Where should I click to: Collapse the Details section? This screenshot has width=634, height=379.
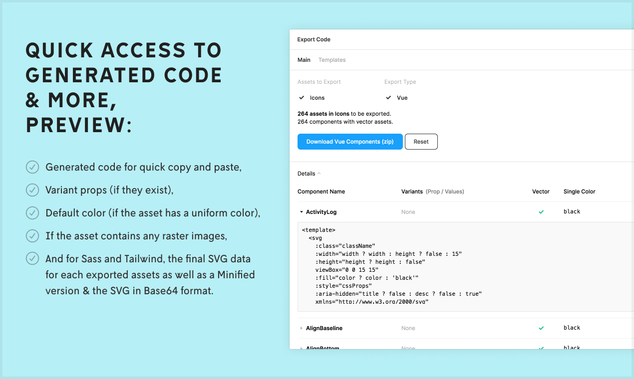pyautogui.click(x=309, y=173)
